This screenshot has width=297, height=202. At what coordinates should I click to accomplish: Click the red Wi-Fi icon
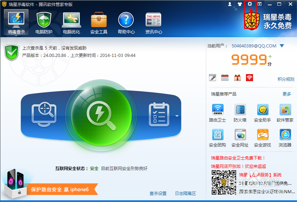tap(249, 78)
